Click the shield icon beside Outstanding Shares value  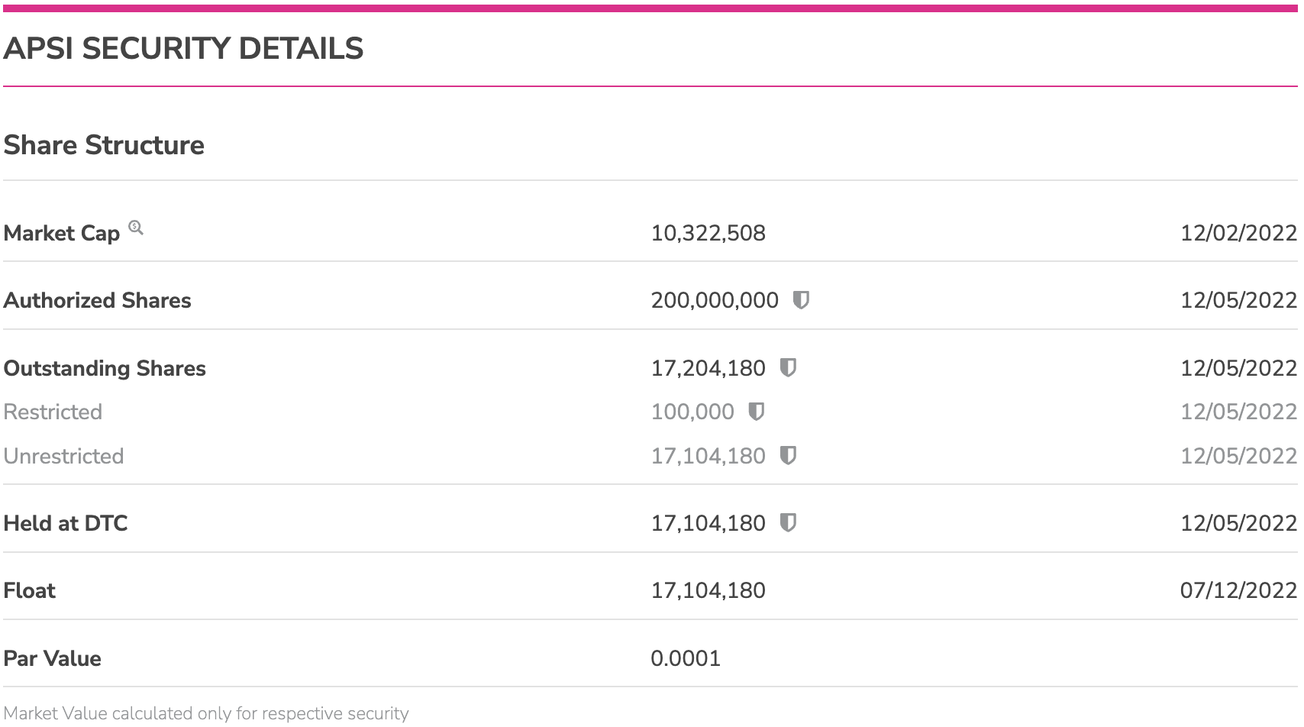click(788, 368)
